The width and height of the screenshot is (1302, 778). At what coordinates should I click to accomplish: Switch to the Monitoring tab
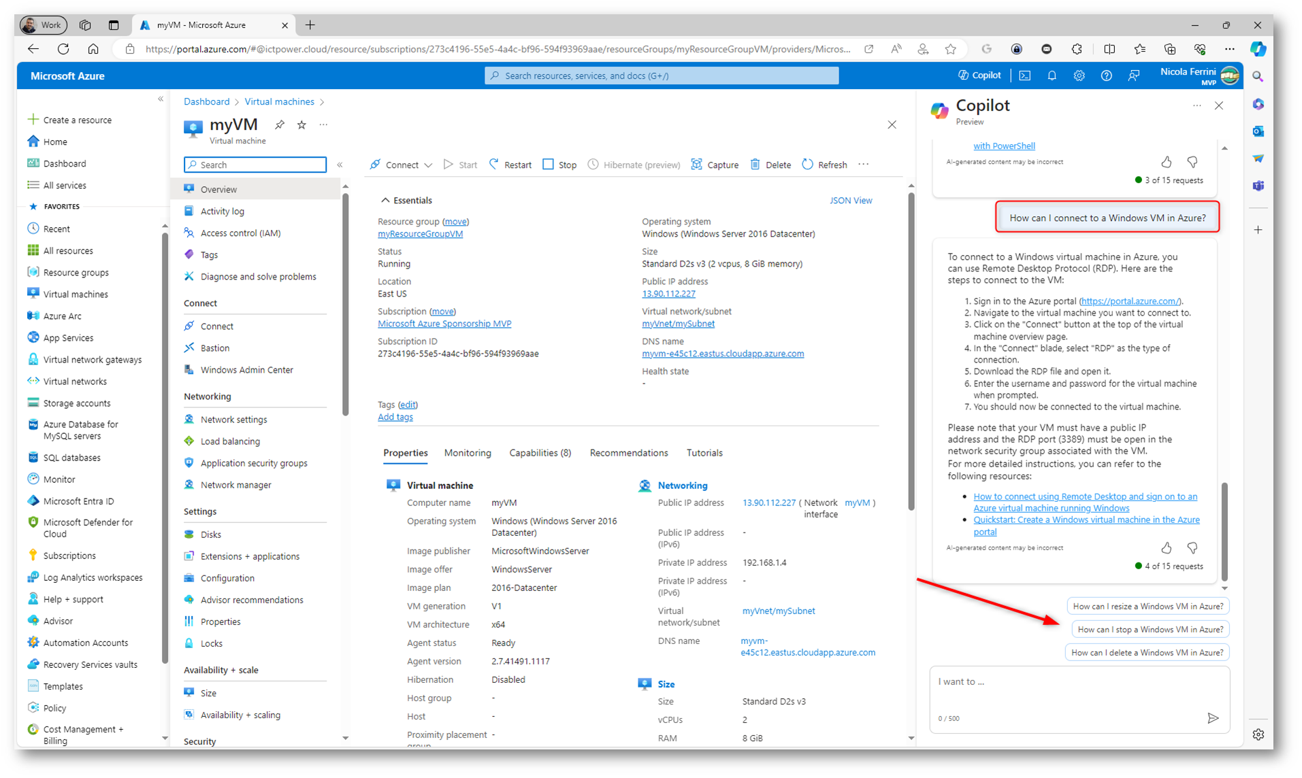coord(468,453)
